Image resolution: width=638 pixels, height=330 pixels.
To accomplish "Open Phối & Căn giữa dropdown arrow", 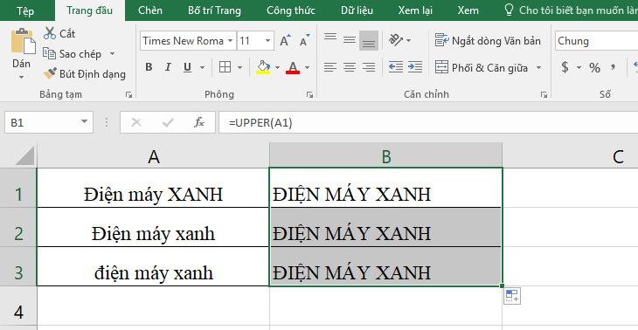I will click(x=538, y=67).
